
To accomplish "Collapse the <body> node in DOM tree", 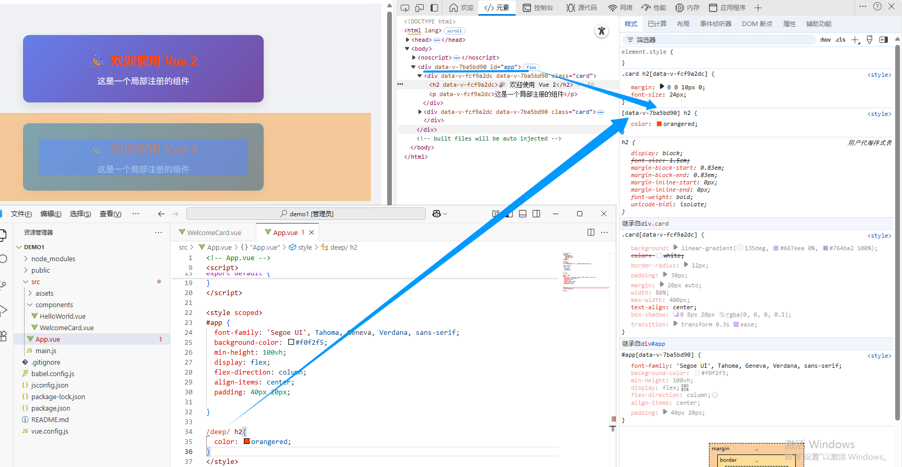I will [408, 49].
